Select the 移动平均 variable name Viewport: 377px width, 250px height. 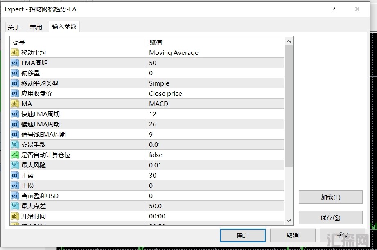[34, 53]
